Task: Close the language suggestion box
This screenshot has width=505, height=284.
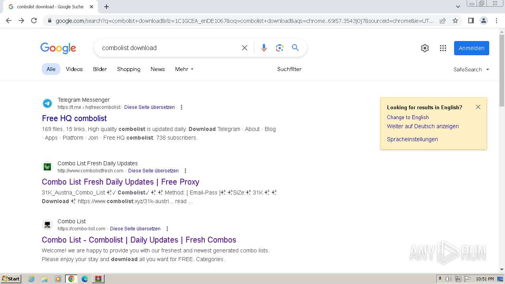Action: [x=478, y=107]
